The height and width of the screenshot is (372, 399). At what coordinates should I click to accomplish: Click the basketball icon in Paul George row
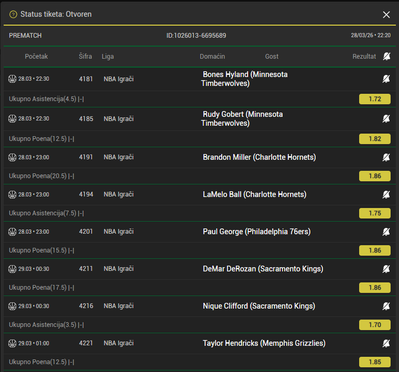tap(13, 232)
